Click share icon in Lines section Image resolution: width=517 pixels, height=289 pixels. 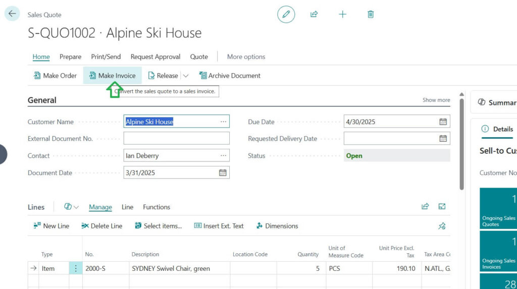[x=425, y=206]
